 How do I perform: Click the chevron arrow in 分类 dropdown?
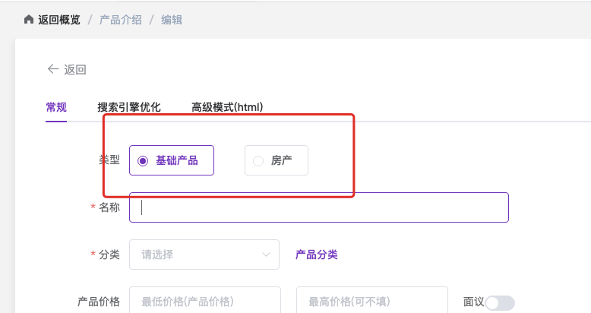pos(266,255)
